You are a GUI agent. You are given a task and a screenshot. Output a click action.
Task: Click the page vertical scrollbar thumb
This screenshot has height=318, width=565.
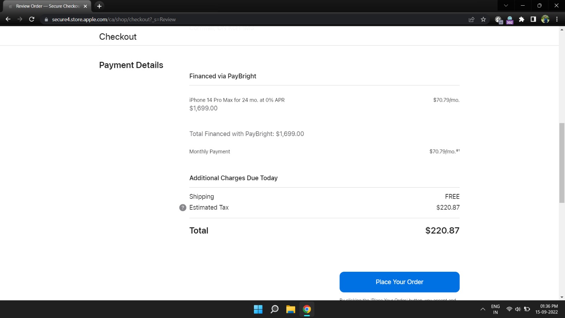(561, 163)
